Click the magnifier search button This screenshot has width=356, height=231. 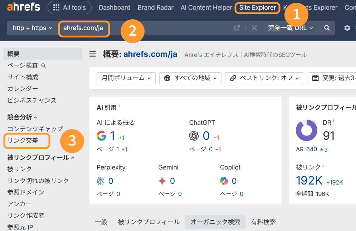click(327, 28)
